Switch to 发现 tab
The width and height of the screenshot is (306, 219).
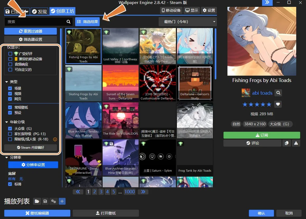click(39, 12)
